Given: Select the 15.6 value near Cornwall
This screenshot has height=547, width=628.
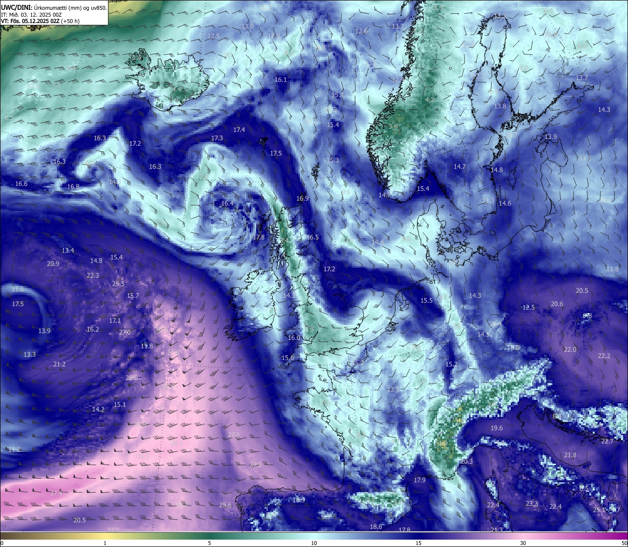Looking at the screenshot, I should pos(288,358).
